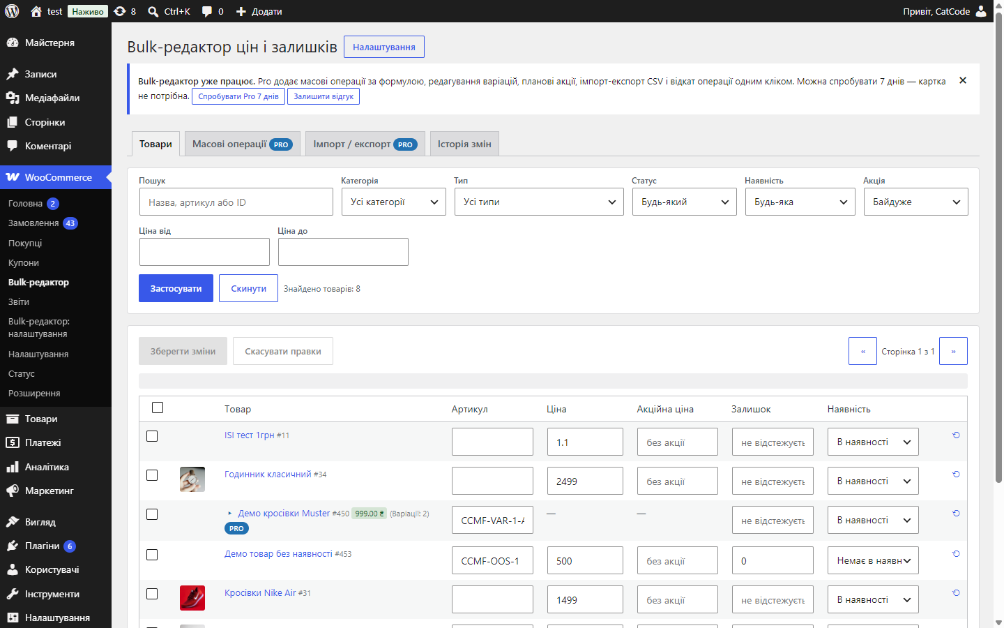The width and height of the screenshot is (1004, 628).
Task: Revert changes for the ISI тест 1грн row
Action: tap(956, 435)
